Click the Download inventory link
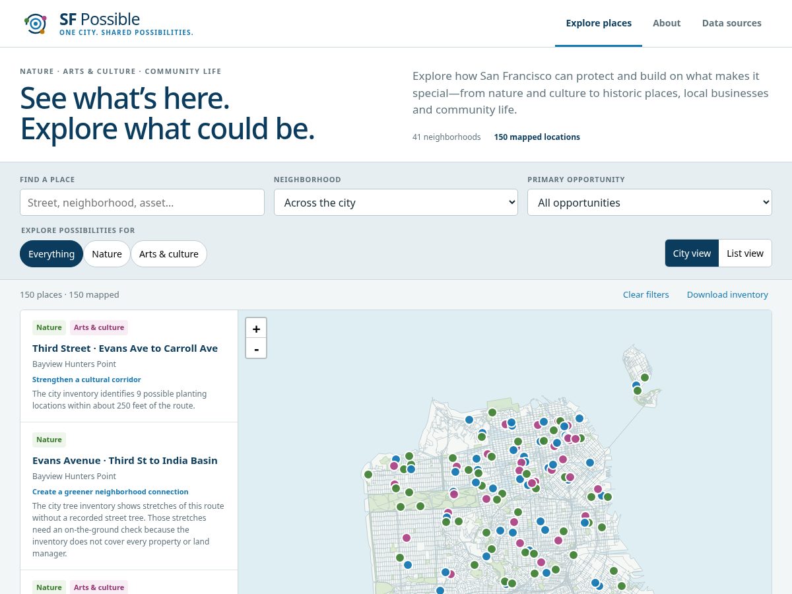792x594 pixels. [727, 294]
